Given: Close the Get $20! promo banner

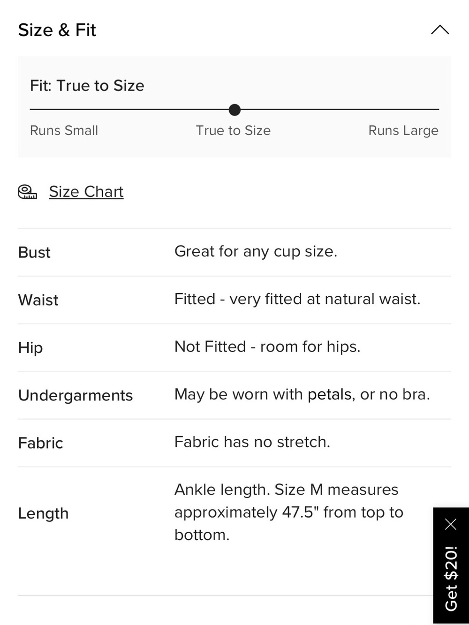Looking at the screenshot, I should pos(451,524).
